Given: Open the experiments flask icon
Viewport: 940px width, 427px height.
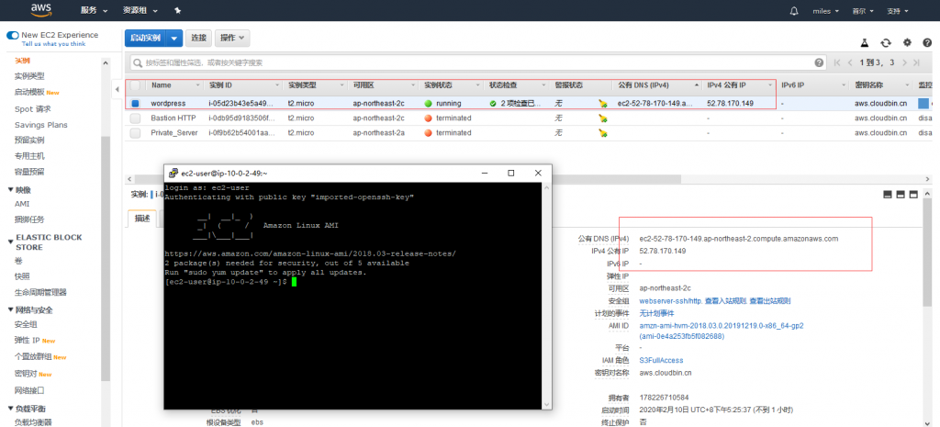Looking at the screenshot, I should (x=865, y=42).
